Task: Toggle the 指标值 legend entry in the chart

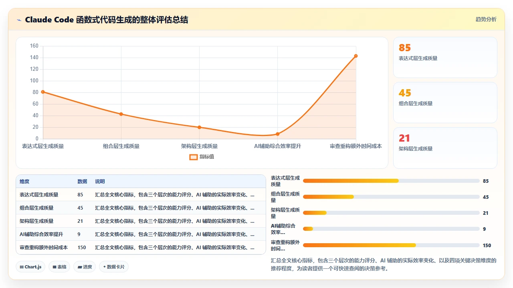Action: pyautogui.click(x=202, y=157)
